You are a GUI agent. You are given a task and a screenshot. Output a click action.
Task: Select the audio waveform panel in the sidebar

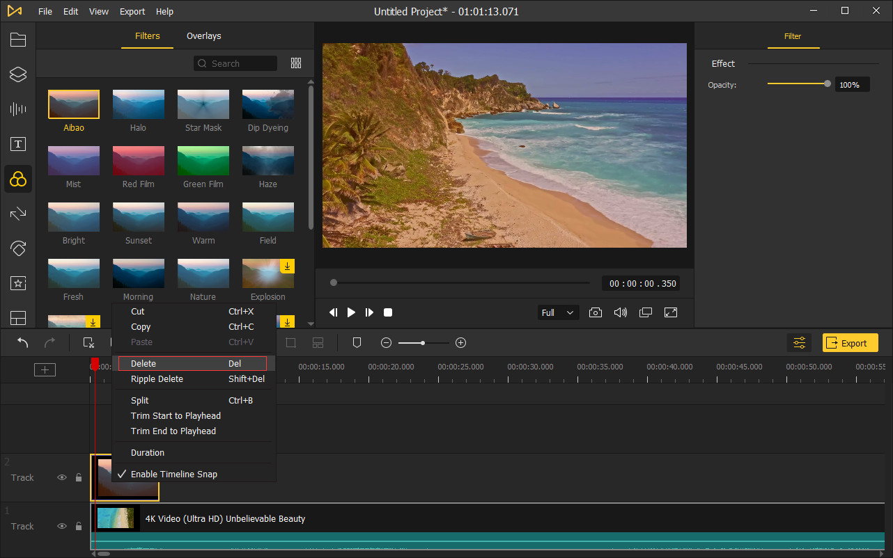point(18,109)
